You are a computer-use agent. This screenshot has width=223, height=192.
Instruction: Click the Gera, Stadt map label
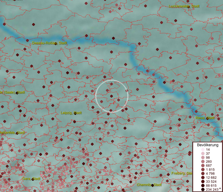click(x=31, y=179)
